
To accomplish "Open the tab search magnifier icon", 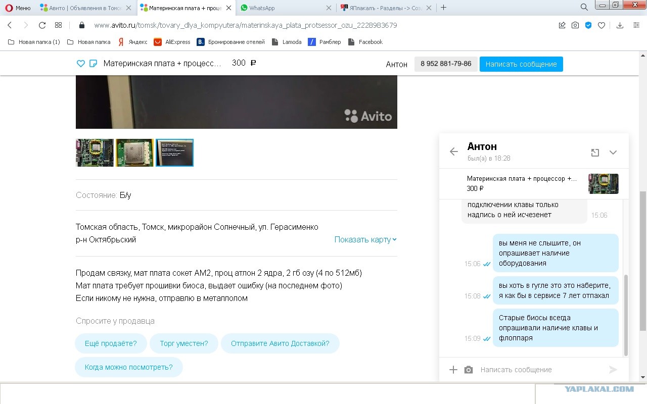I will click(584, 8).
